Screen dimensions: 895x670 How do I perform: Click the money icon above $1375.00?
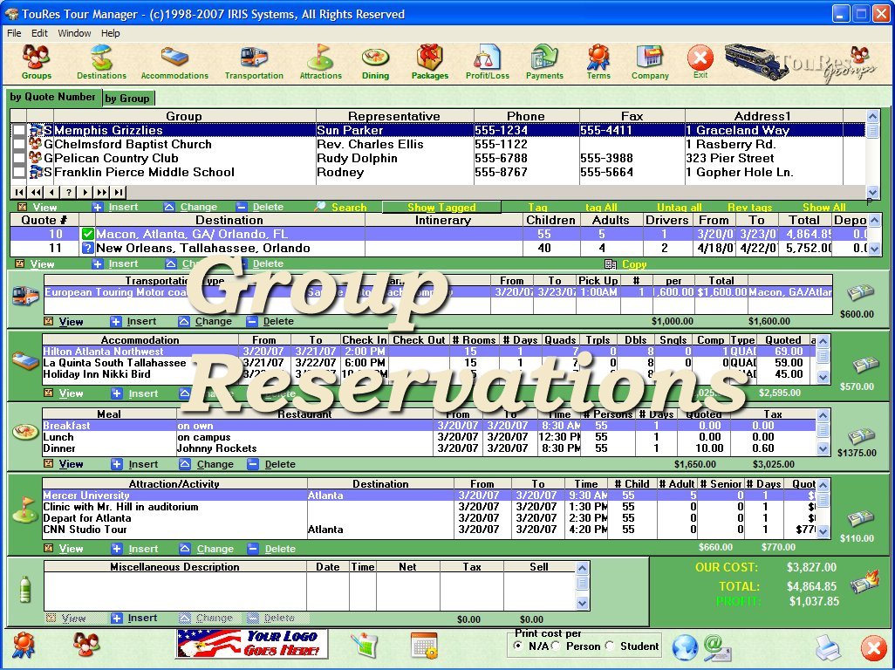tap(860, 437)
